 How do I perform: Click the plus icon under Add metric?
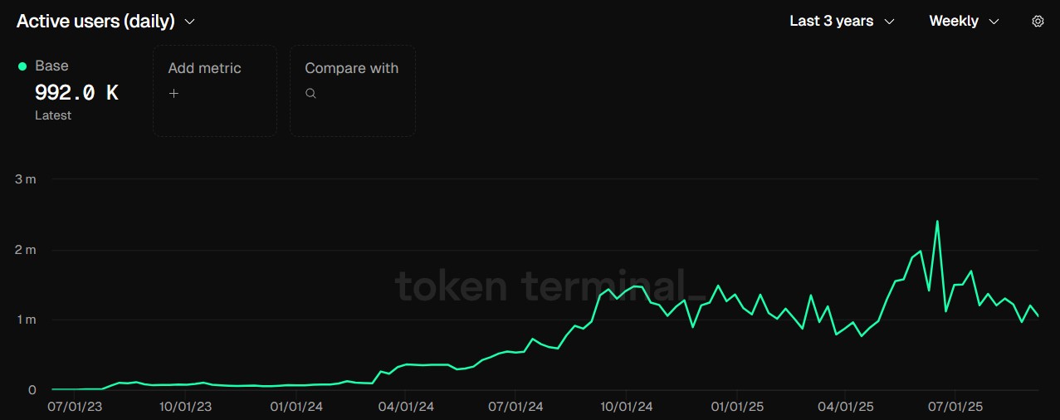click(173, 94)
